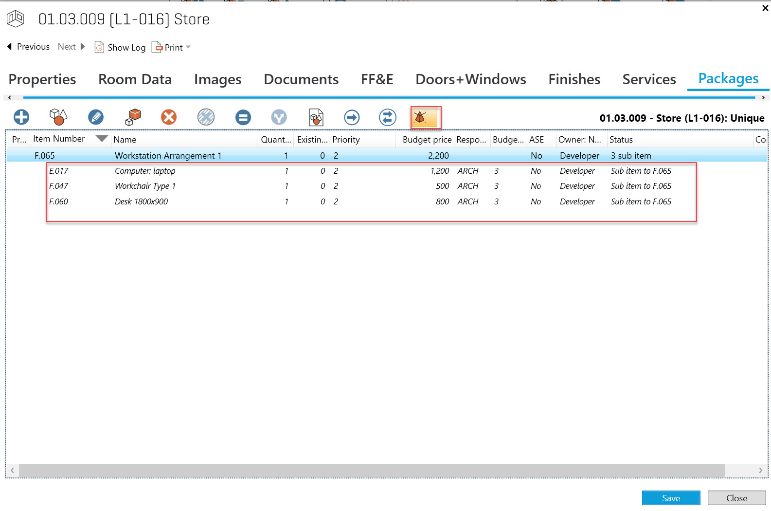Click the blue equals sign icon
771x511 pixels.
pos(243,117)
